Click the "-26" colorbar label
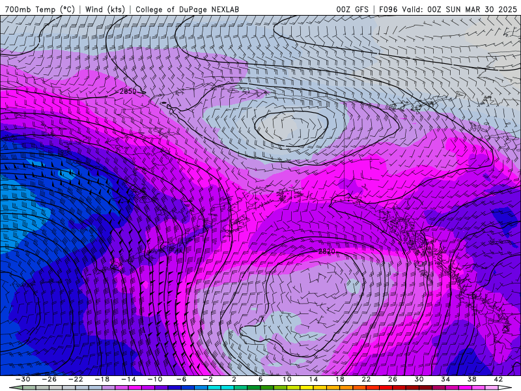This screenshot has height=391, width=521. [x=49, y=379]
